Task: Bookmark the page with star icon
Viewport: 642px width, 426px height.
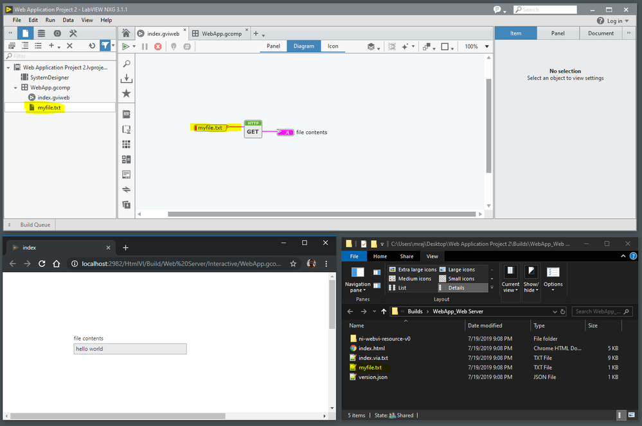Action: coord(293,264)
